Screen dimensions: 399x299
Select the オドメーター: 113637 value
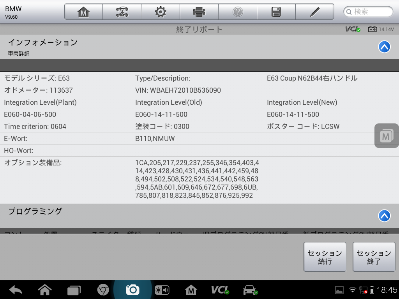click(x=39, y=90)
